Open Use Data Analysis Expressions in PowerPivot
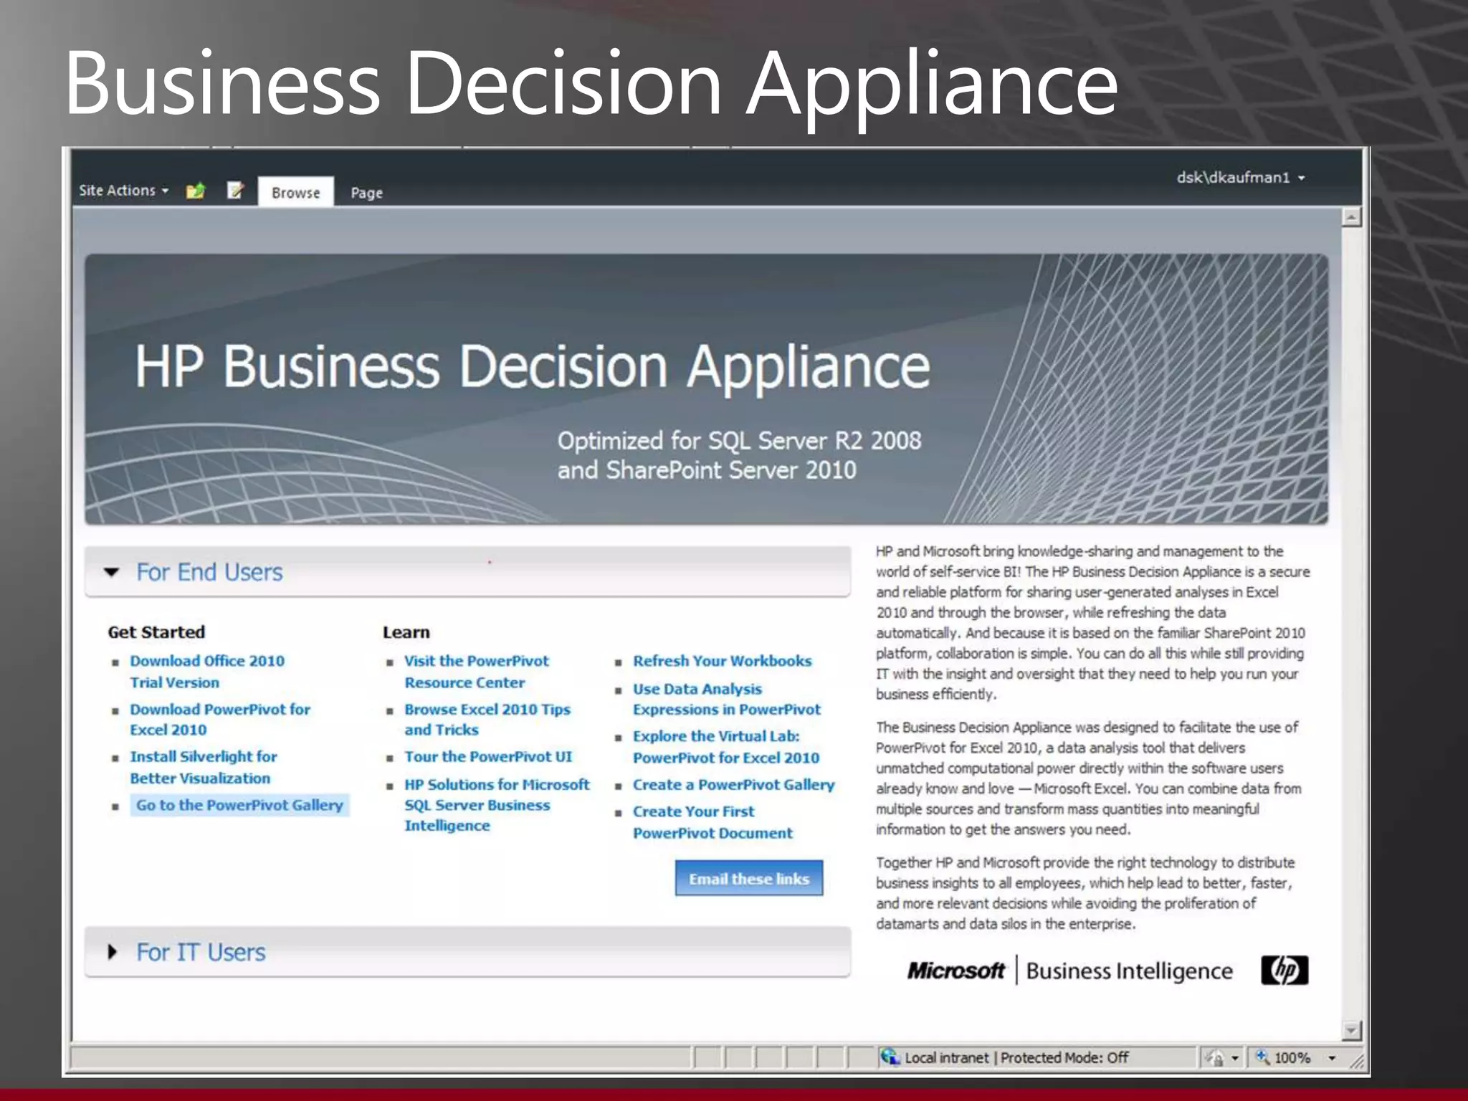The height and width of the screenshot is (1101, 1468). click(x=726, y=699)
